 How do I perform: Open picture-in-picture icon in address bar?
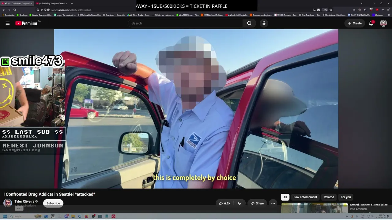point(314,10)
